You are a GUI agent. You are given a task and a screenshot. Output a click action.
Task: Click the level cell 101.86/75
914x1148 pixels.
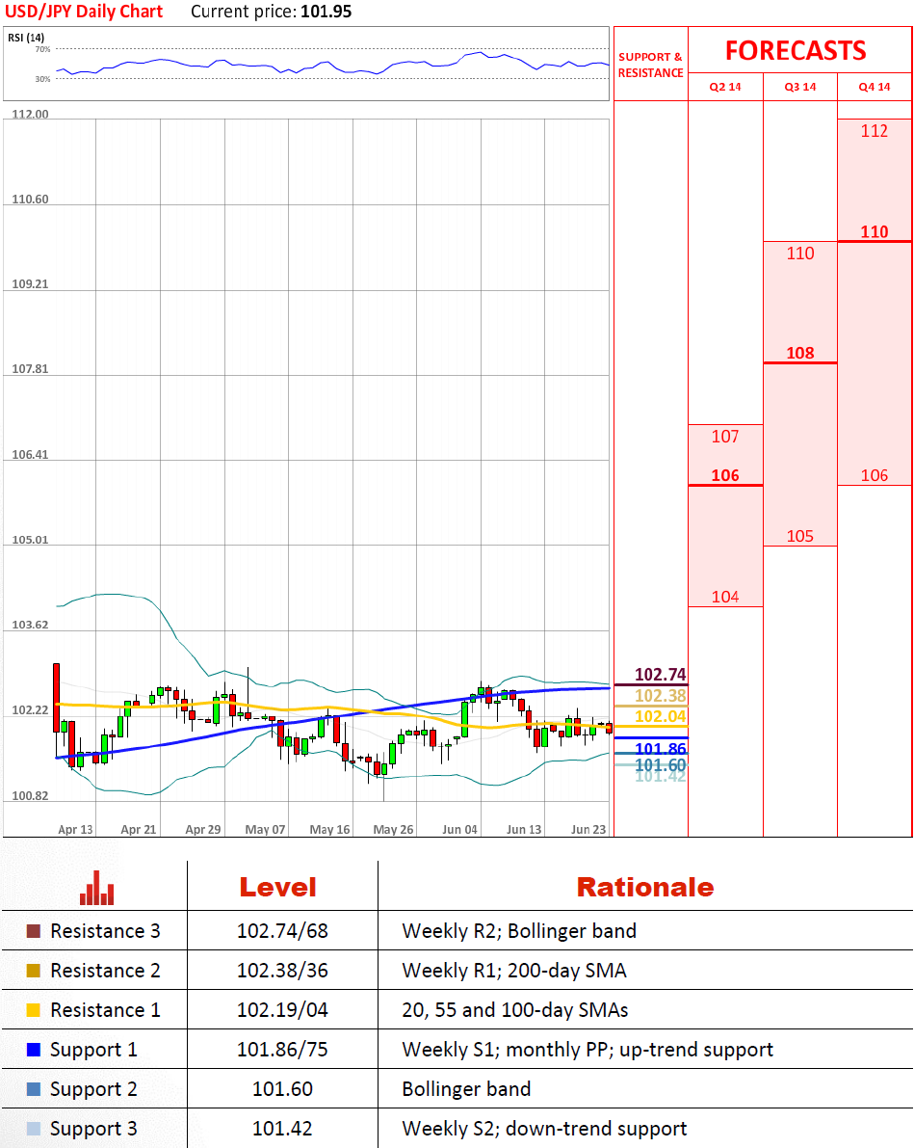point(282,1050)
